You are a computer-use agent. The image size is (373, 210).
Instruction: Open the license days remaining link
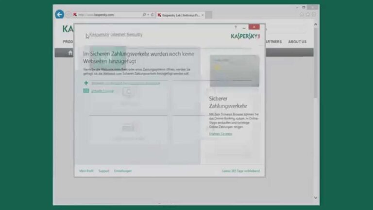click(241, 171)
